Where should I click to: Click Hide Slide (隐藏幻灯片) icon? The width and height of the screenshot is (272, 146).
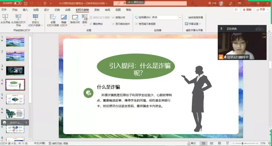click(64, 20)
